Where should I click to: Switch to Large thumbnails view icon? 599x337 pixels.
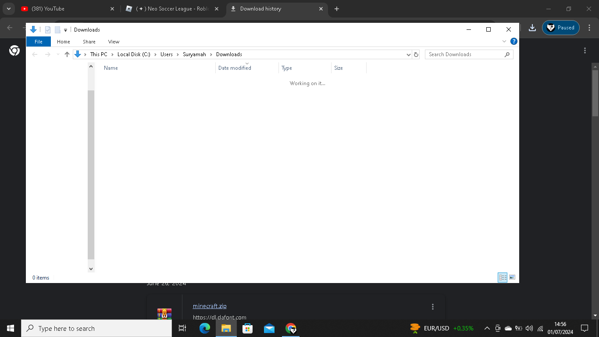pyautogui.click(x=512, y=277)
